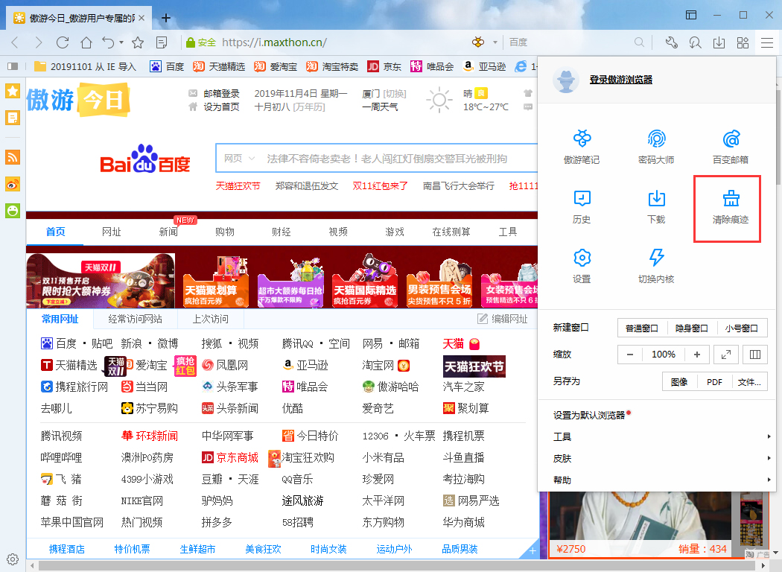
Task: Toggle the Notes panel in the sidebar
Action: (x=11, y=118)
